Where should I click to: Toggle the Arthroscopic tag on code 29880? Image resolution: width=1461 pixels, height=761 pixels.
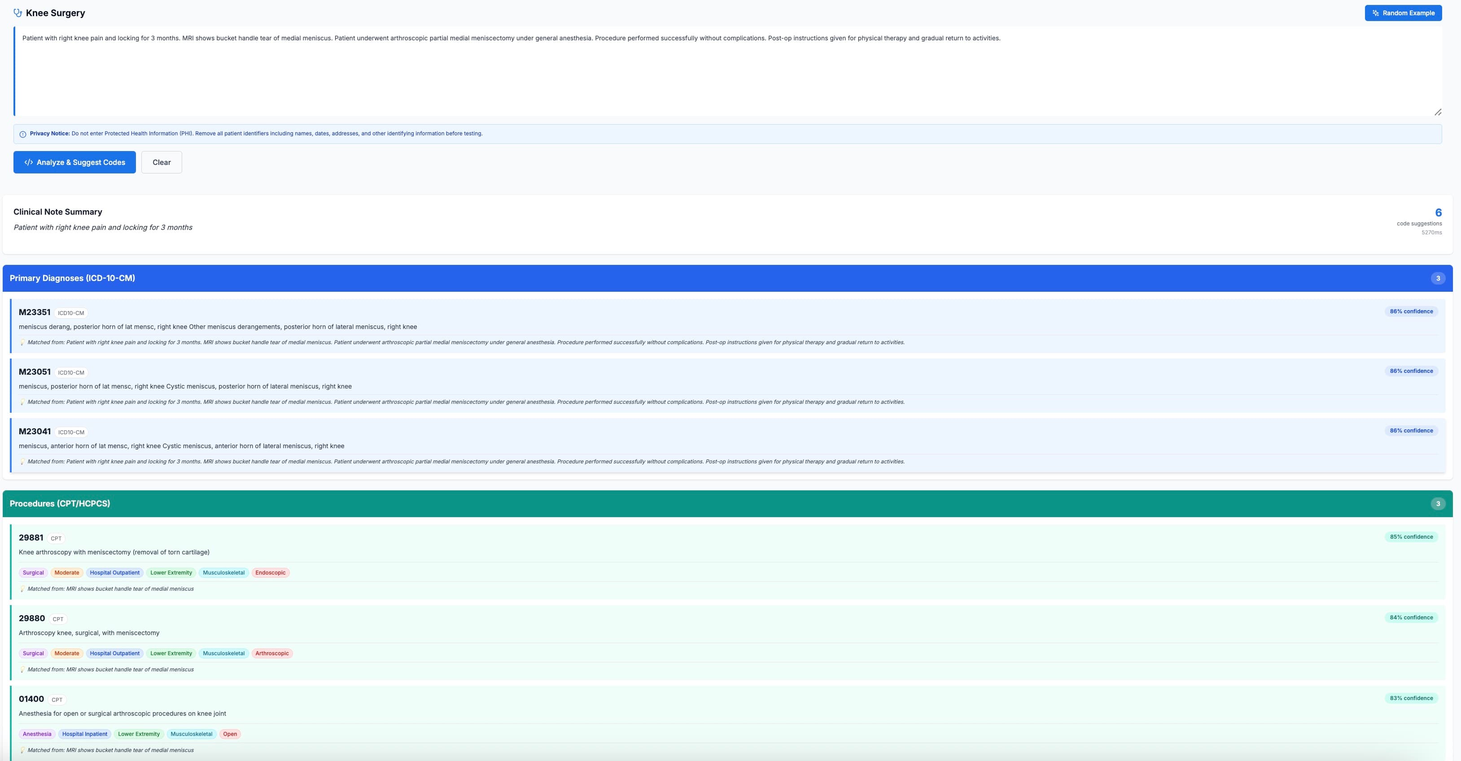coord(272,653)
